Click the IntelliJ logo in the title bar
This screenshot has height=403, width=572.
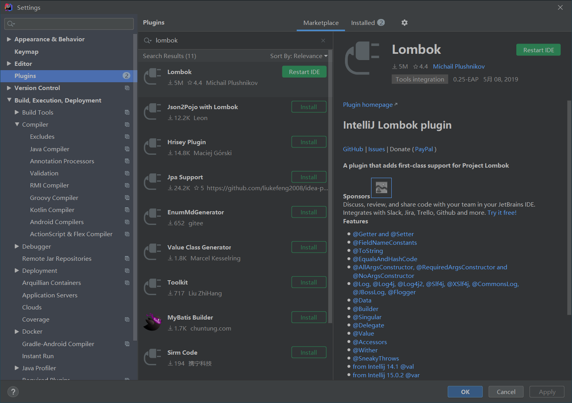tap(8, 7)
